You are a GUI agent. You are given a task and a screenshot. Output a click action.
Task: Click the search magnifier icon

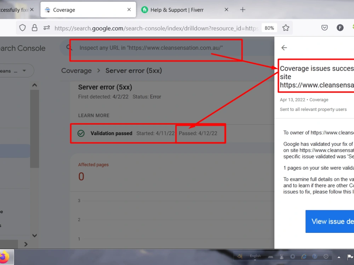69,48
